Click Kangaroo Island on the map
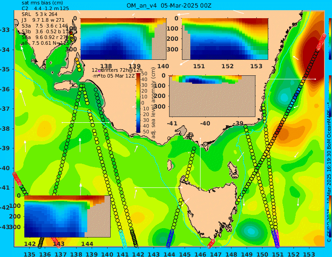Viewport: 332px width, 257px height. click(x=66, y=86)
